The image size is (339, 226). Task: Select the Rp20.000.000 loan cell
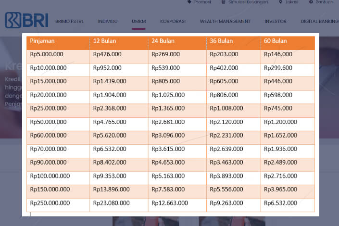[x=58, y=97]
